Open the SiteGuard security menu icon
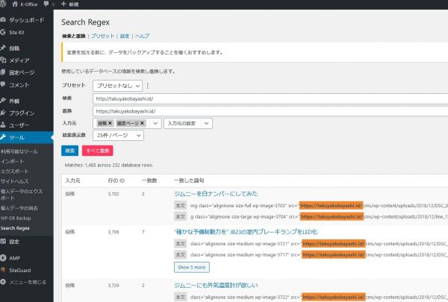The image size is (448, 302). click(5, 269)
